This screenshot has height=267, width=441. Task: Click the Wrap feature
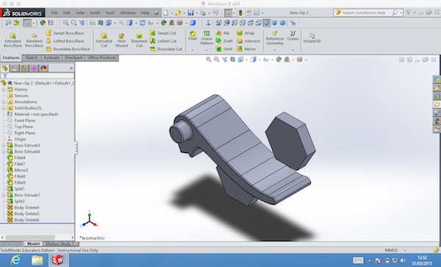(x=245, y=33)
